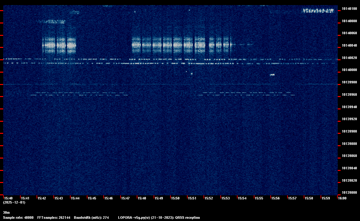Click the bright signal burst near 15:43
This screenshot has width=360, height=221.
[x=59, y=45]
